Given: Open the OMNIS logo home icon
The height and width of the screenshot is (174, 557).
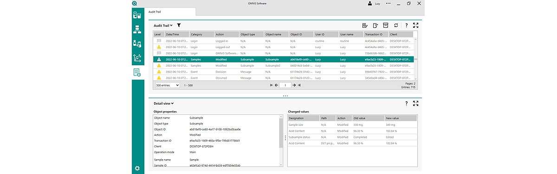Looking at the screenshot, I should (x=135, y=3).
